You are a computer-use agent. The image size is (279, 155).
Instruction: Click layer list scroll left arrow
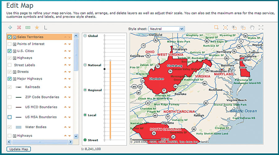[x=9, y=142]
